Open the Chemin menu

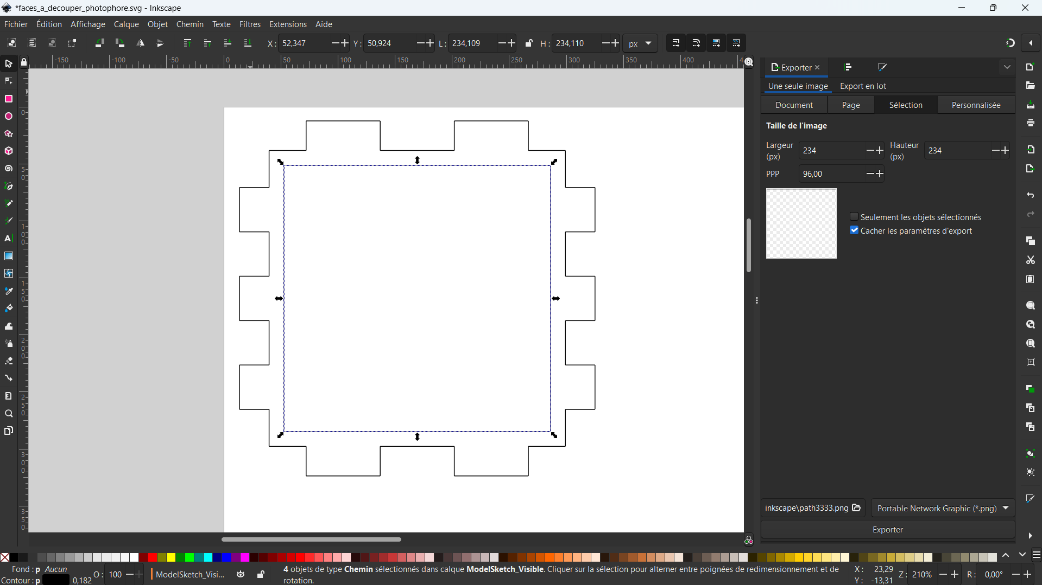190,24
